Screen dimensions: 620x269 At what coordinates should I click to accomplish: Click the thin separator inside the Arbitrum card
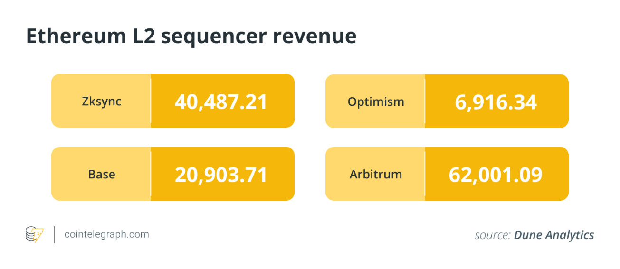tap(425, 174)
